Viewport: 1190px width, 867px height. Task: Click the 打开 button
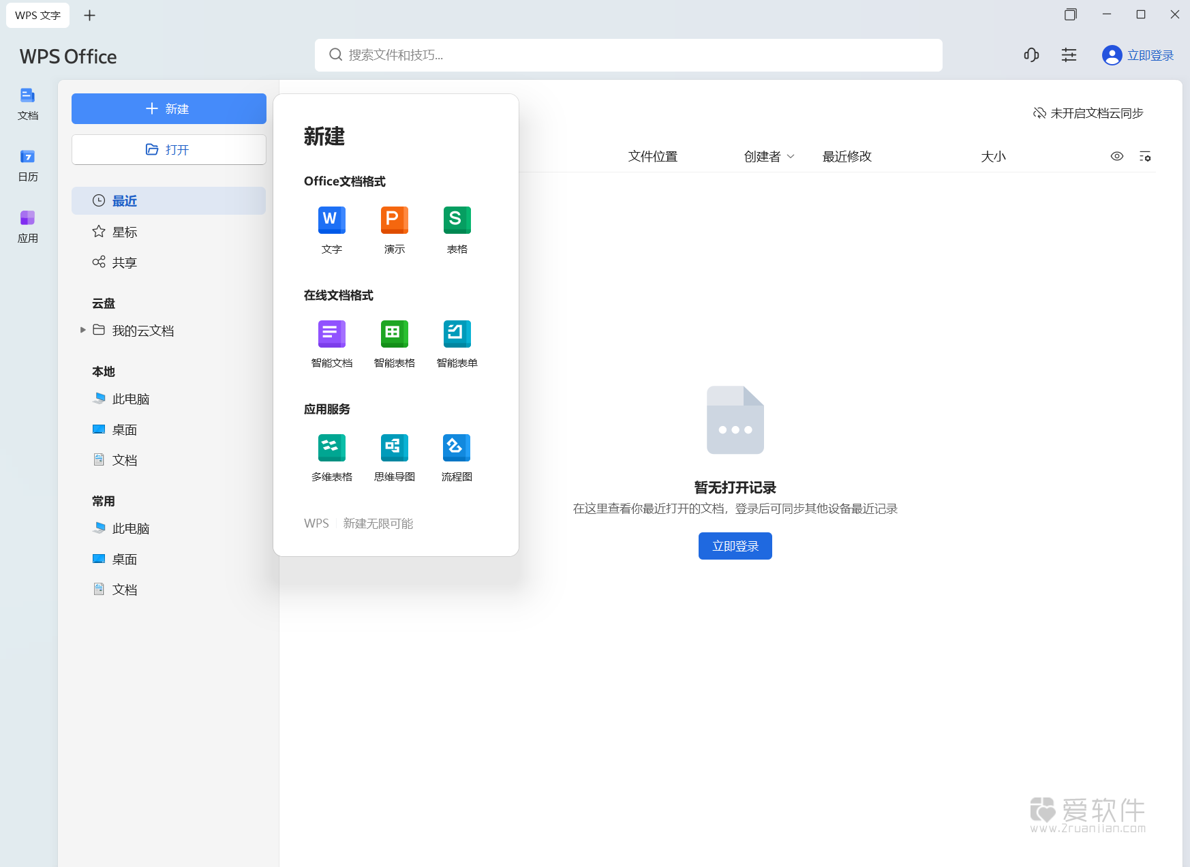pos(169,149)
